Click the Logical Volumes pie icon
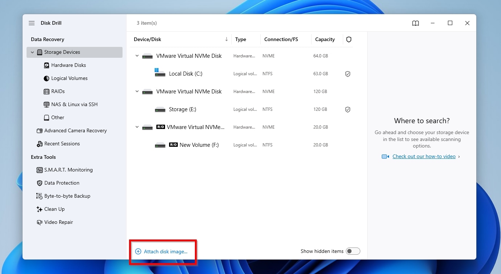The width and height of the screenshot is (501, 274). [x=47, y=78]
